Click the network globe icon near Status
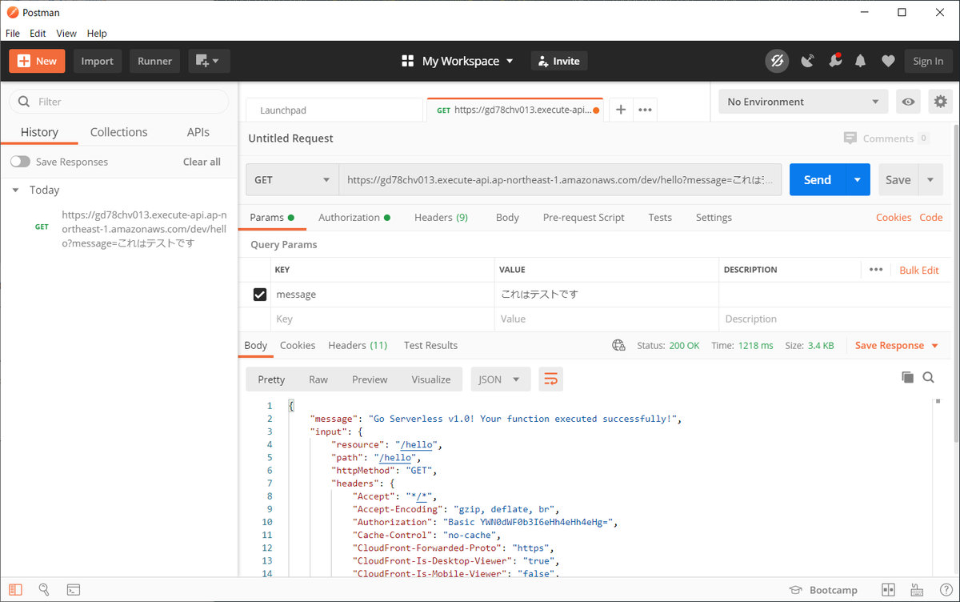The height and width of the screenshot is (602, 960). 618,345
